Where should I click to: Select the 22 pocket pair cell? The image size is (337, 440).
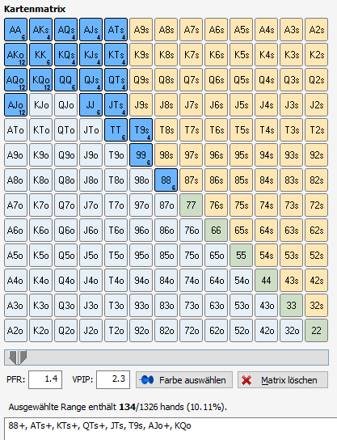click(316, 330)
